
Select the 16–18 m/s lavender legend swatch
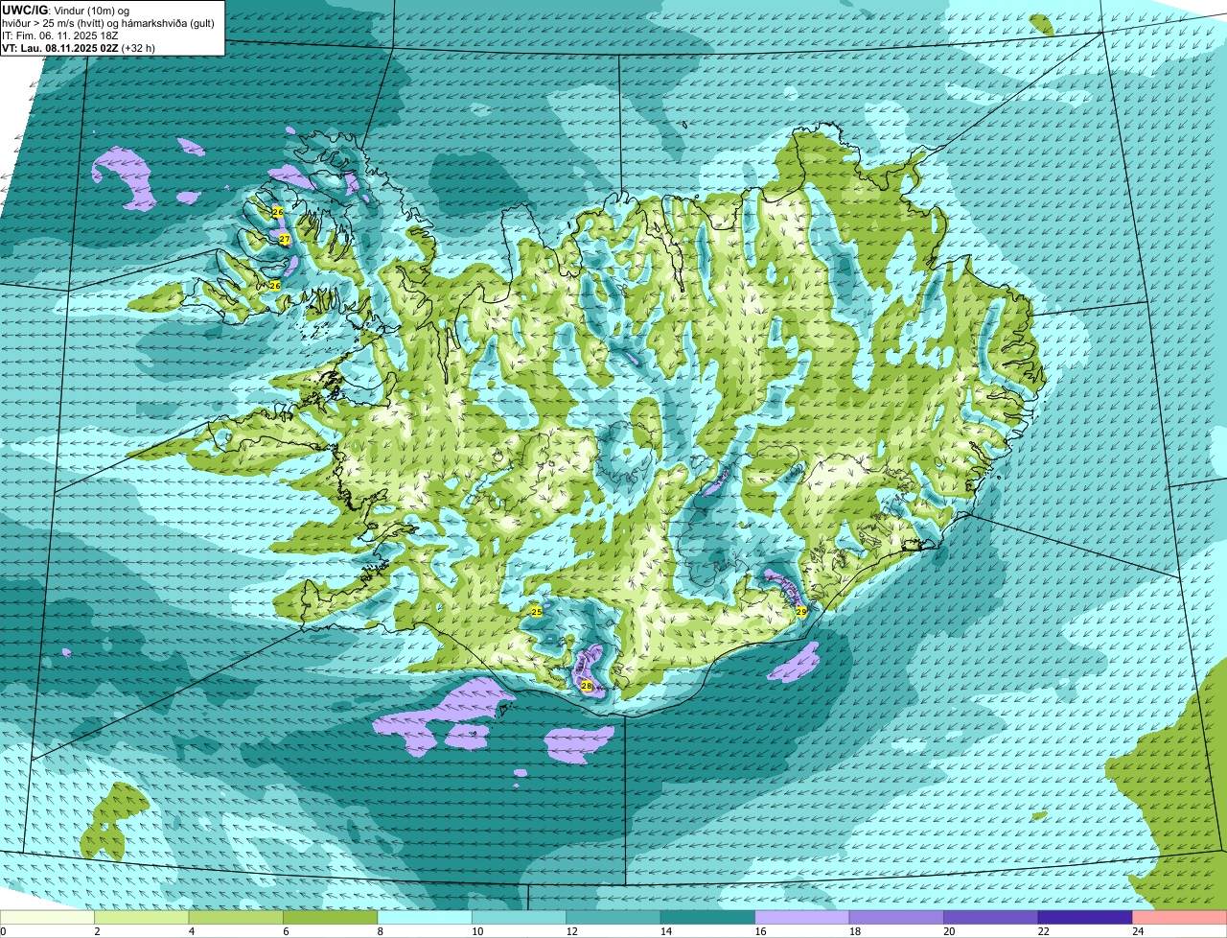(x=802, y=918)
